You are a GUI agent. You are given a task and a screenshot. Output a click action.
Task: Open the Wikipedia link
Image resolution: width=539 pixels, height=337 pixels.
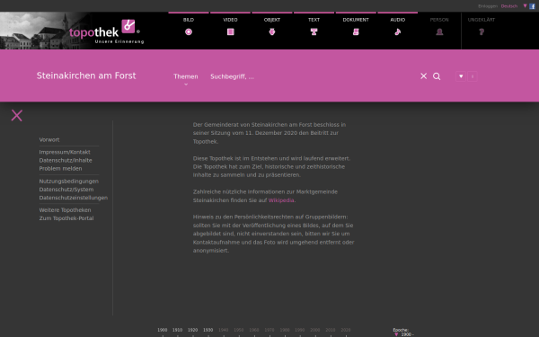[x=281, y=200]
